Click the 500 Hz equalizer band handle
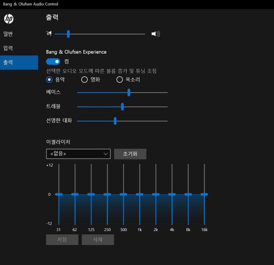This screenshot has width=274, height=265. tap(123, 194)
